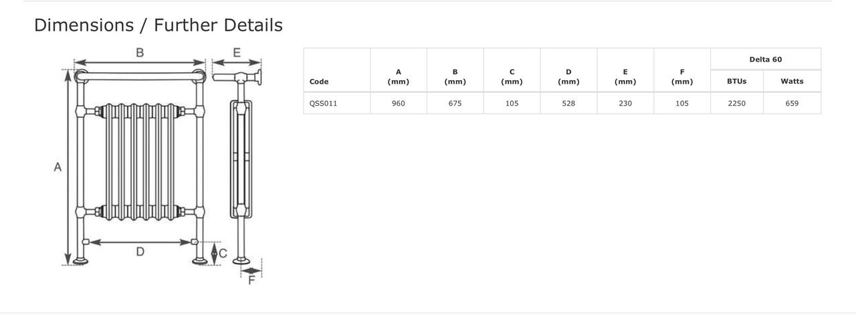Click the "675" value in the table
The width and height of the screenshot is (856, 315).
point(455,104)
